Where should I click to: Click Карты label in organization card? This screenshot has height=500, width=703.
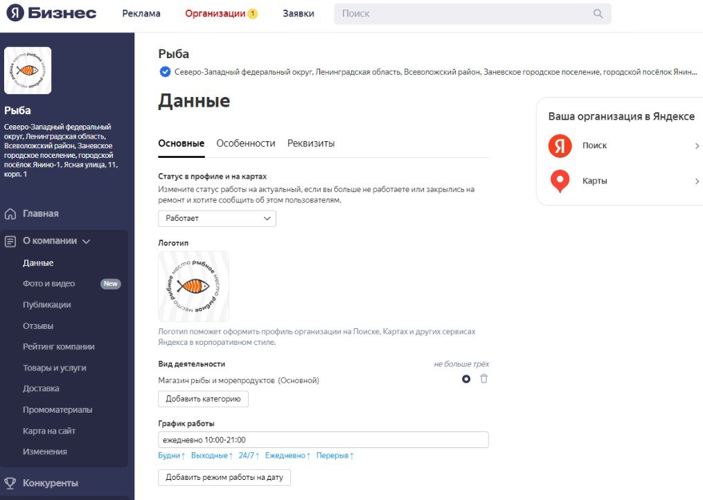tap(594, 181)
